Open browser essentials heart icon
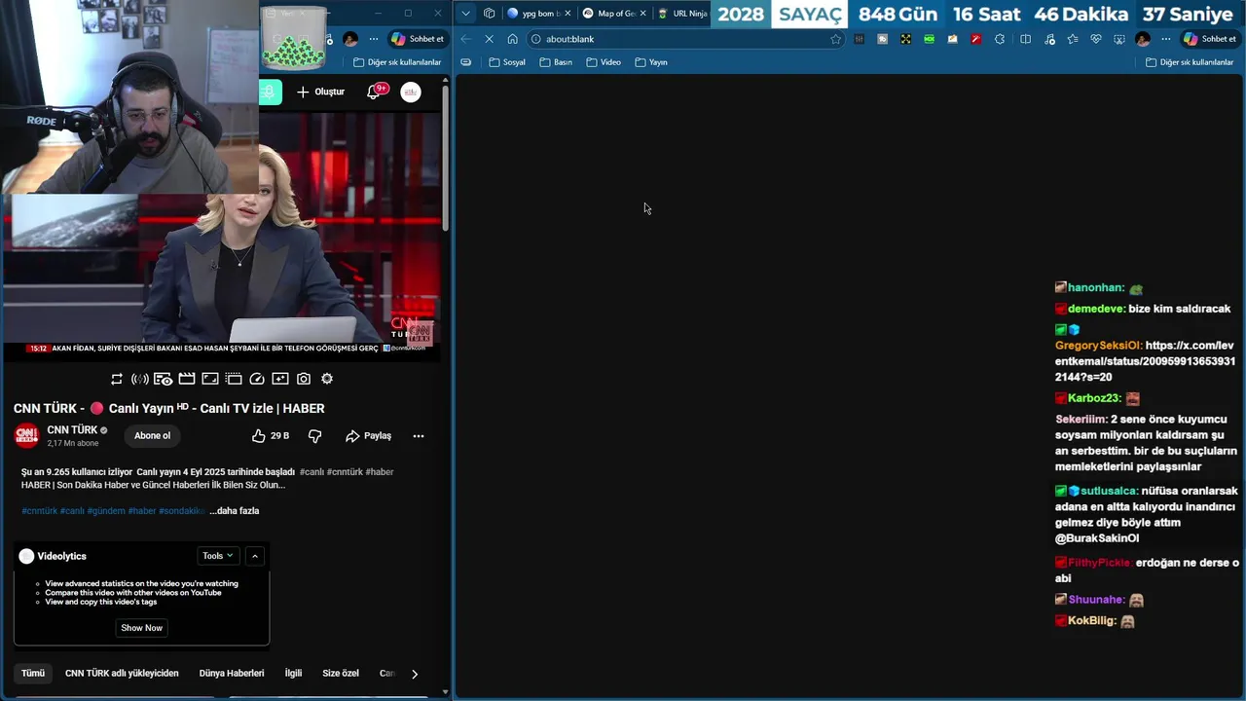This screenshot has height=701, width=1246. (1096, 39)
